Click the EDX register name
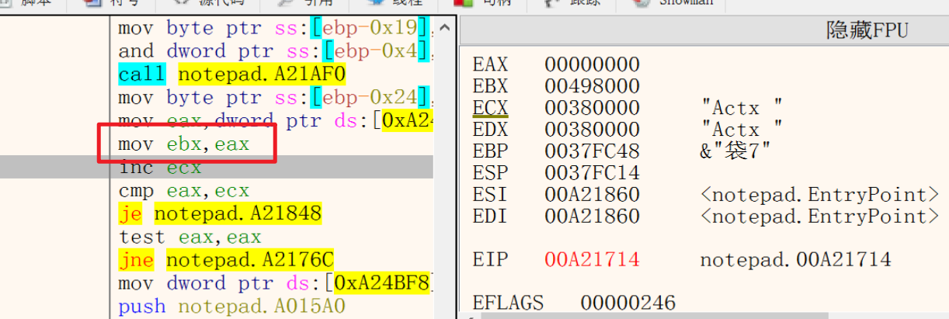 [x=490, y=129]
